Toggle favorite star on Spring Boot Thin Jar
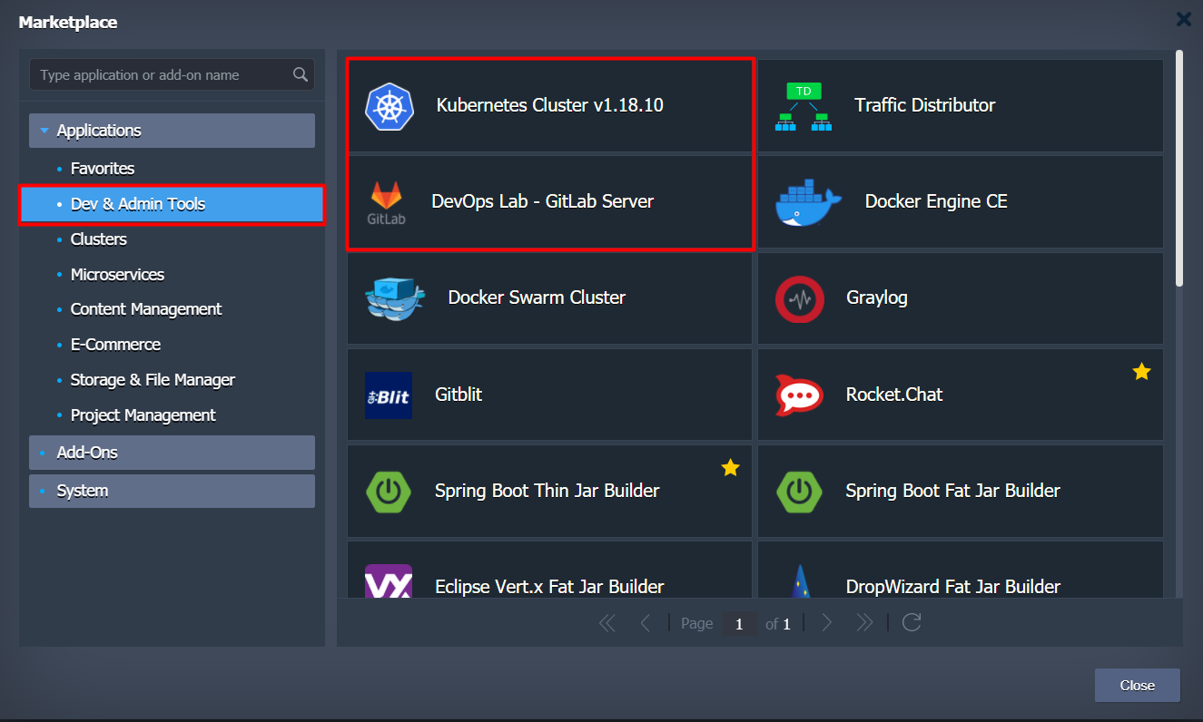 [730, 467]
